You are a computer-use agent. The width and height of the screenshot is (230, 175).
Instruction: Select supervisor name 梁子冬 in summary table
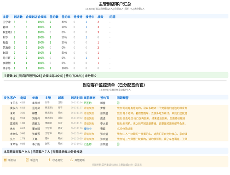coord(6,68)
